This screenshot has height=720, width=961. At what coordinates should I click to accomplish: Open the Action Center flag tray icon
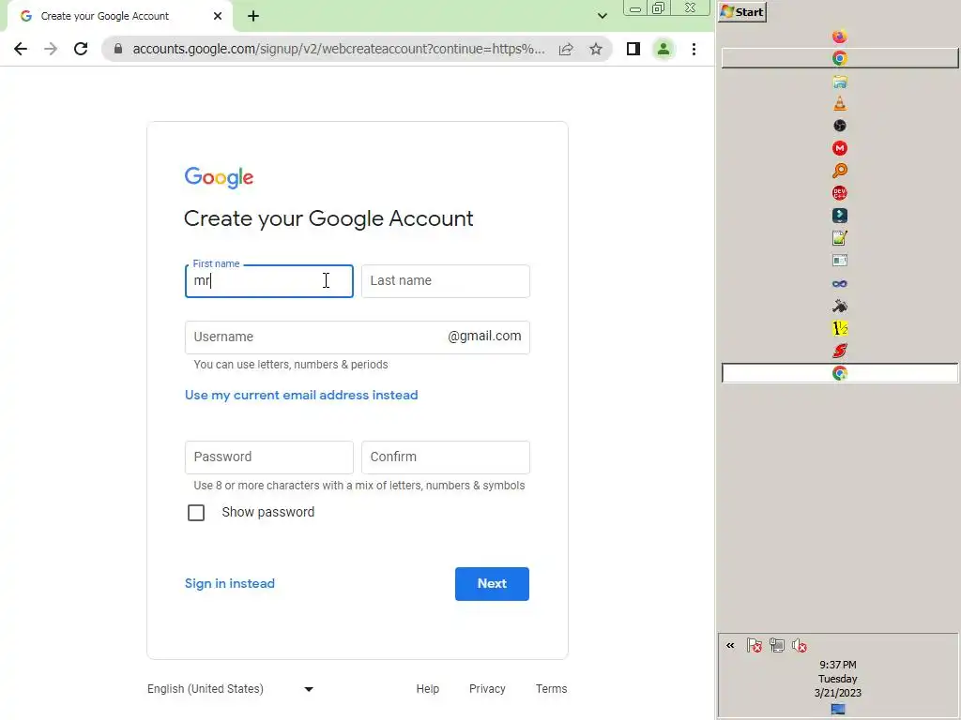(x=754, y=645)
